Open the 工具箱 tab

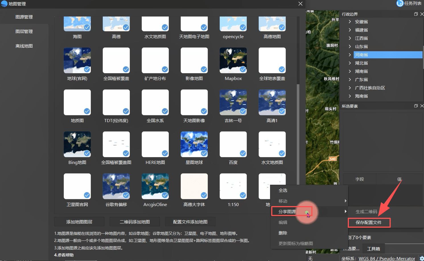pyautogui.click(x=373, y=248)
